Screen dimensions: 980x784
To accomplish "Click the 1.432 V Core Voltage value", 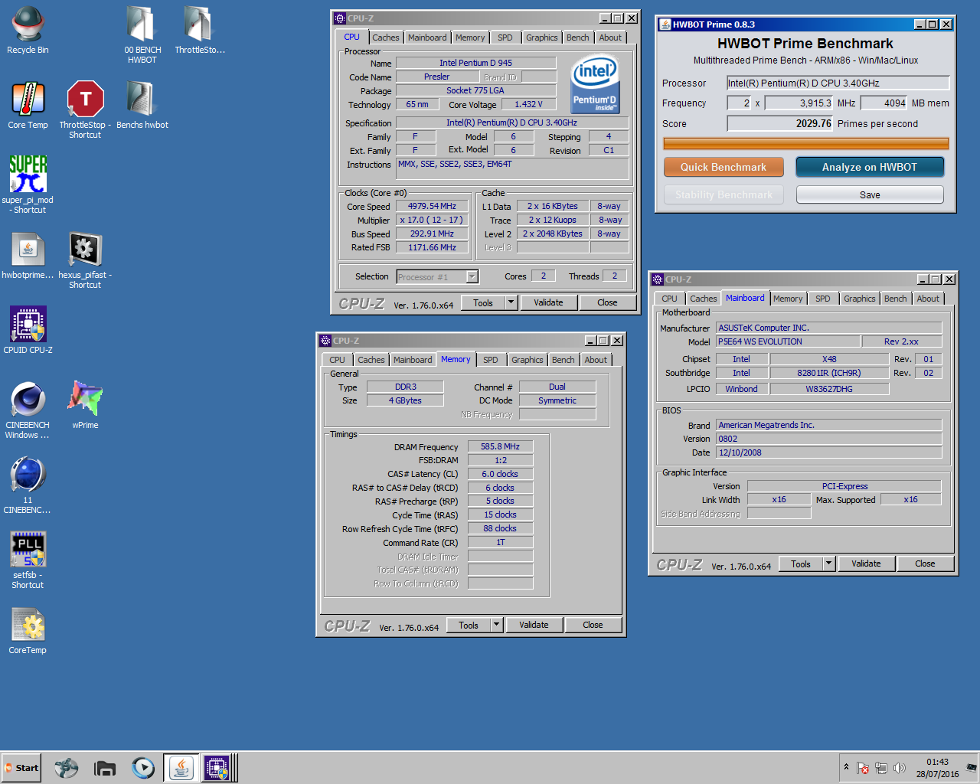I will point(528,104).
